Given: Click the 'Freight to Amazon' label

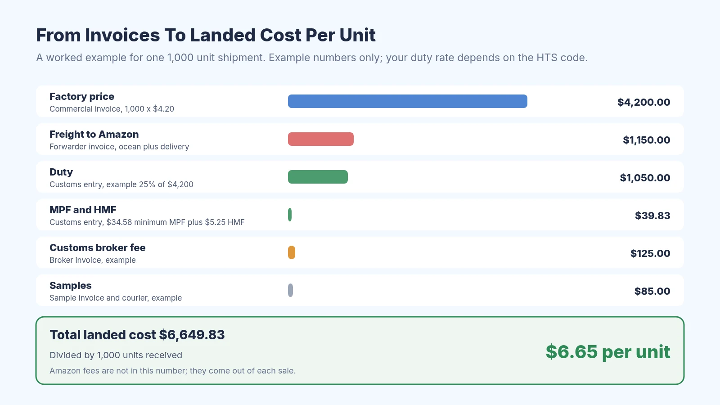Looking at the screenshot, I should coord(94,134).
